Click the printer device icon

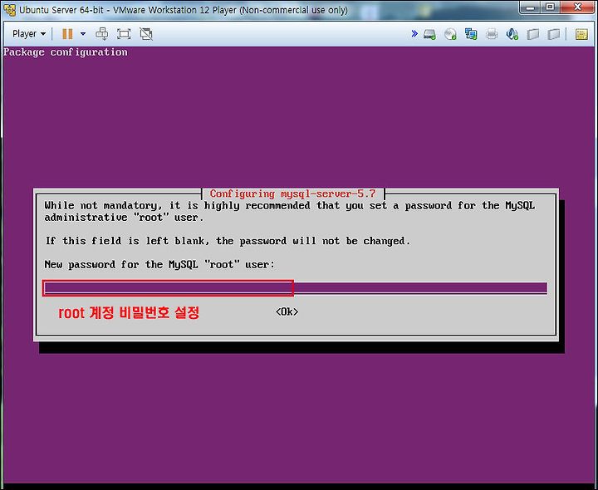click(x=492, y=34)
